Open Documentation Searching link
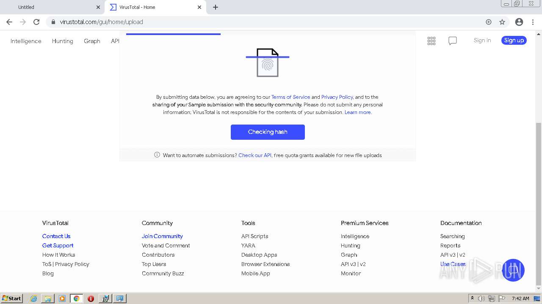Image resolution: width=542 pixels, height=304 pixels. [x=453, y=236]
